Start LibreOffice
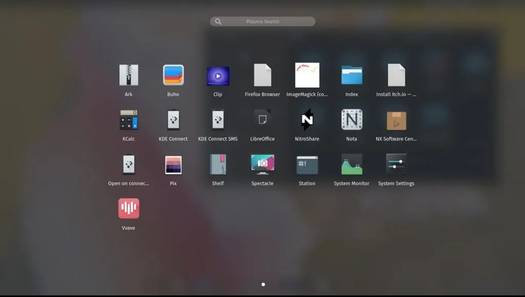This screenshot has width=525, height=297. [x=262, y=120]
